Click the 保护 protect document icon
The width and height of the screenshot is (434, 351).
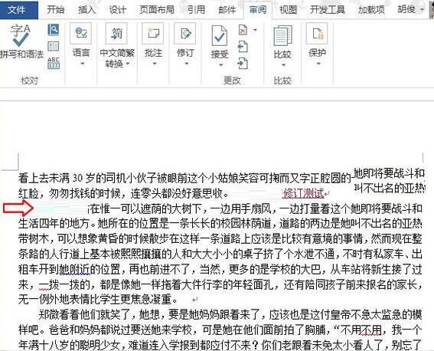(x=317, y=34)
